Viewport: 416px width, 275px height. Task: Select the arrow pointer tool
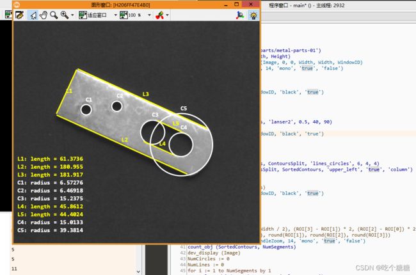click(33, 15)
